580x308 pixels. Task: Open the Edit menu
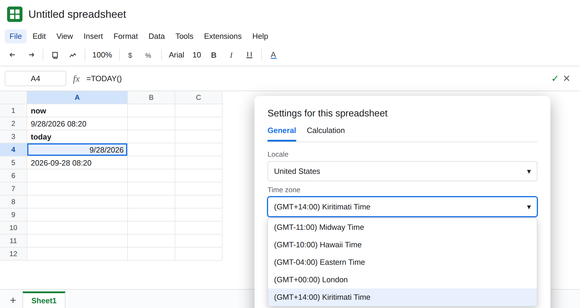coord(39,36)
